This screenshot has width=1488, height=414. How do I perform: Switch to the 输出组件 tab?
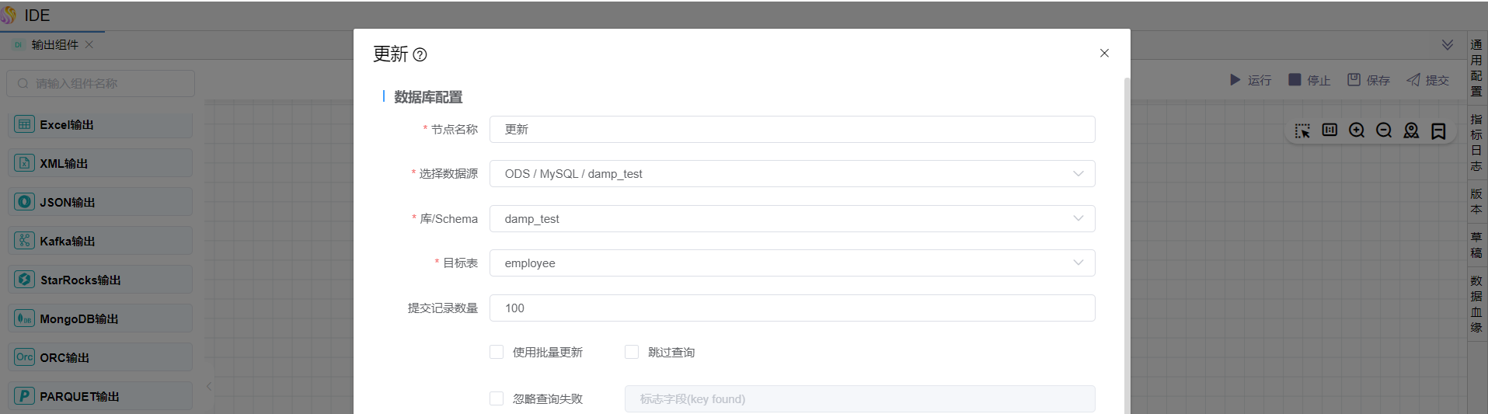click(54, 44)
